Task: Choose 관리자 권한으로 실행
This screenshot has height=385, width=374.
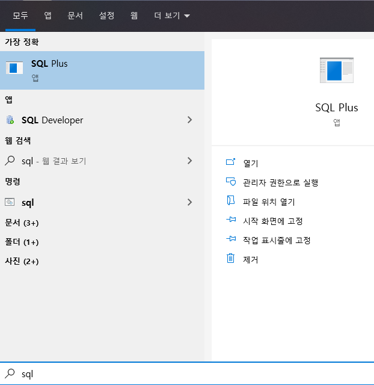Action: [280, 182]
